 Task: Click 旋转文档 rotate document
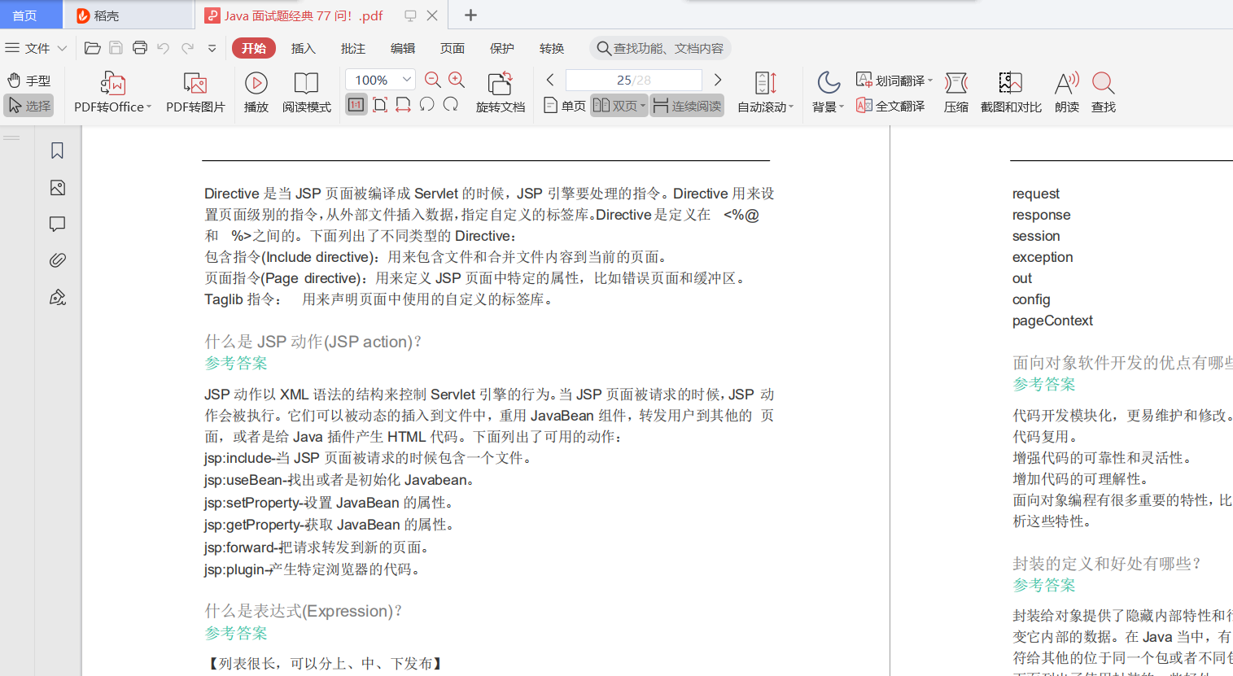coord(500,92)
